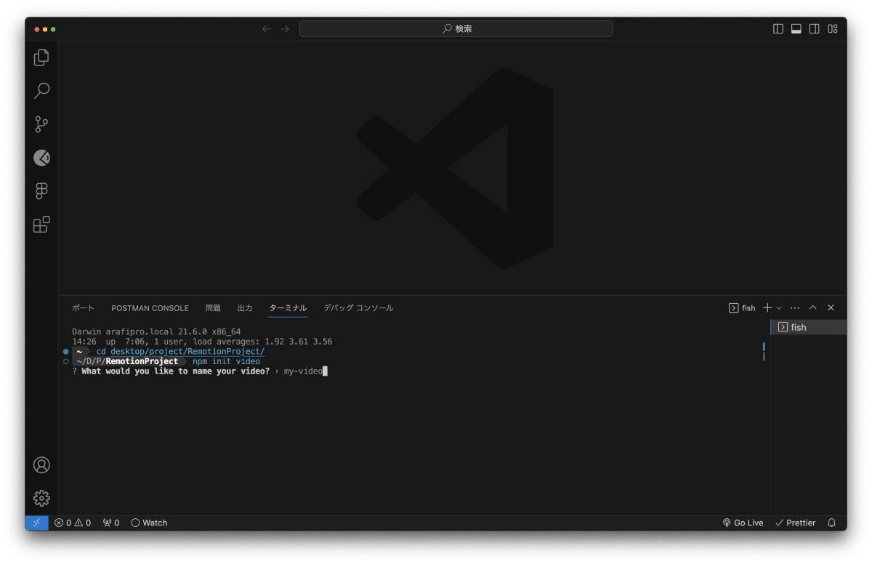872x564 pixels.
Task: Select the fish terminal in the list
Action: coord(809,327)
